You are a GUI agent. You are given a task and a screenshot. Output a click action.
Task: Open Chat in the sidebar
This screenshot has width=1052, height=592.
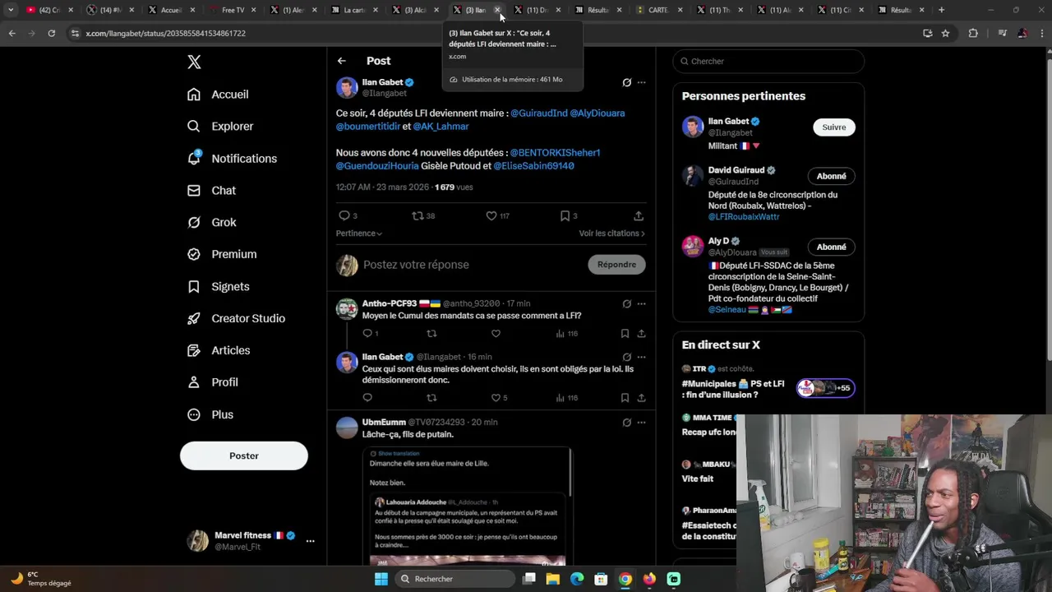211,191
